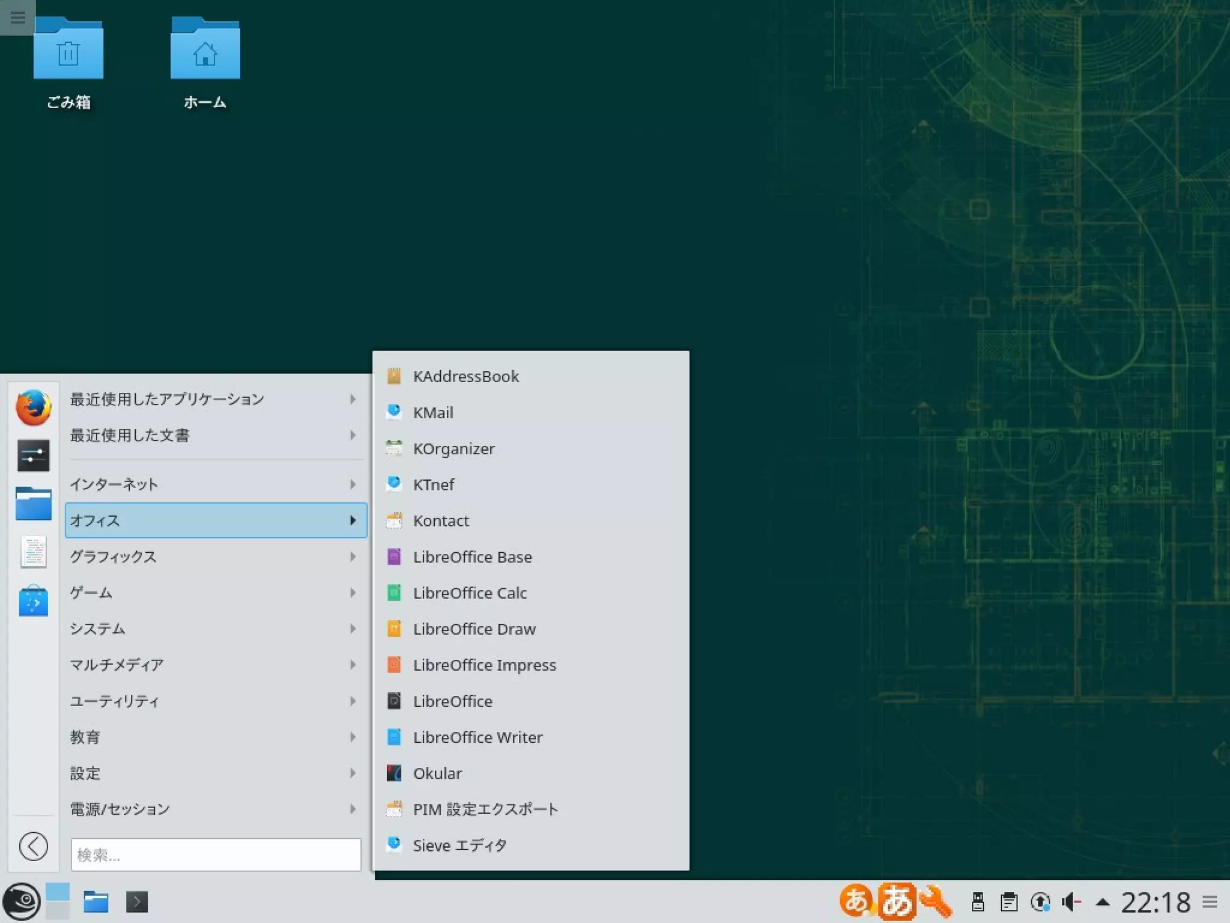
Task: Open the システム category
Action: 216,629
